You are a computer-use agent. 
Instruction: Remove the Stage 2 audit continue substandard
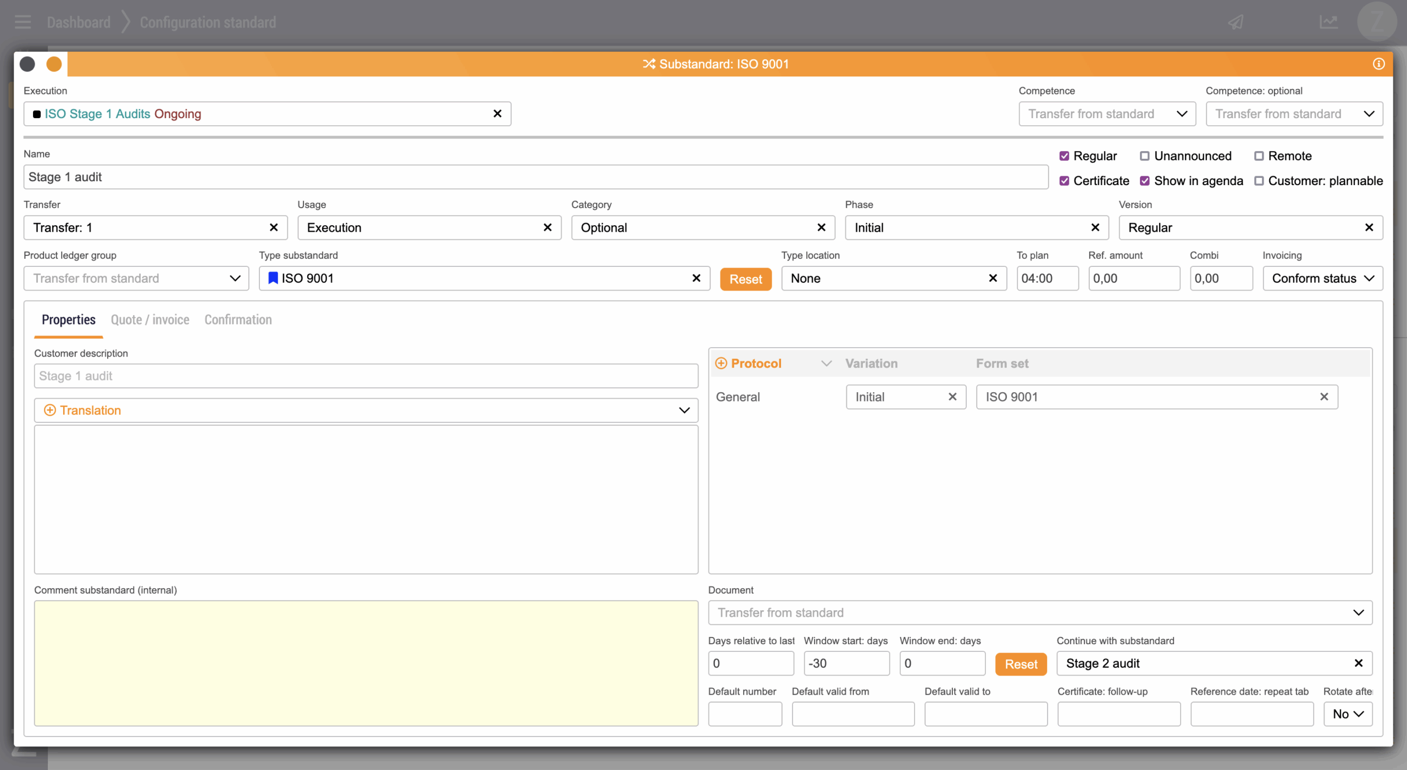(1359, 663)
